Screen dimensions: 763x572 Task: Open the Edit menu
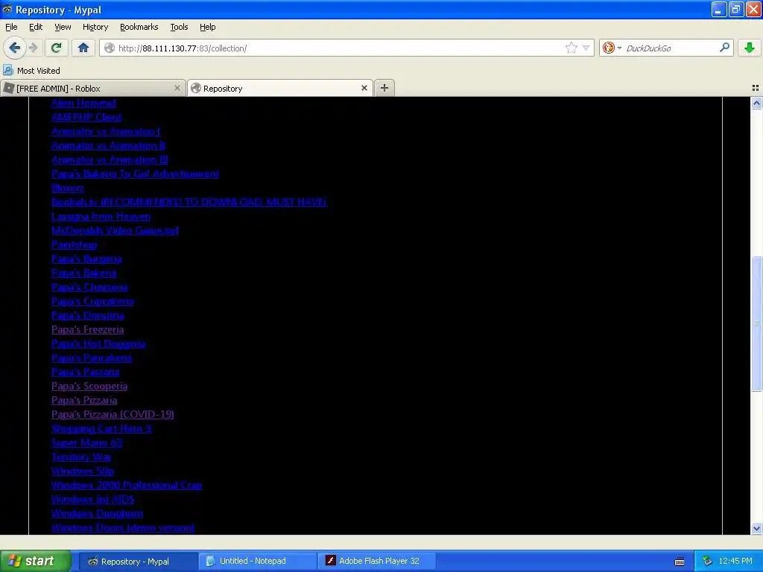point(36,27)
